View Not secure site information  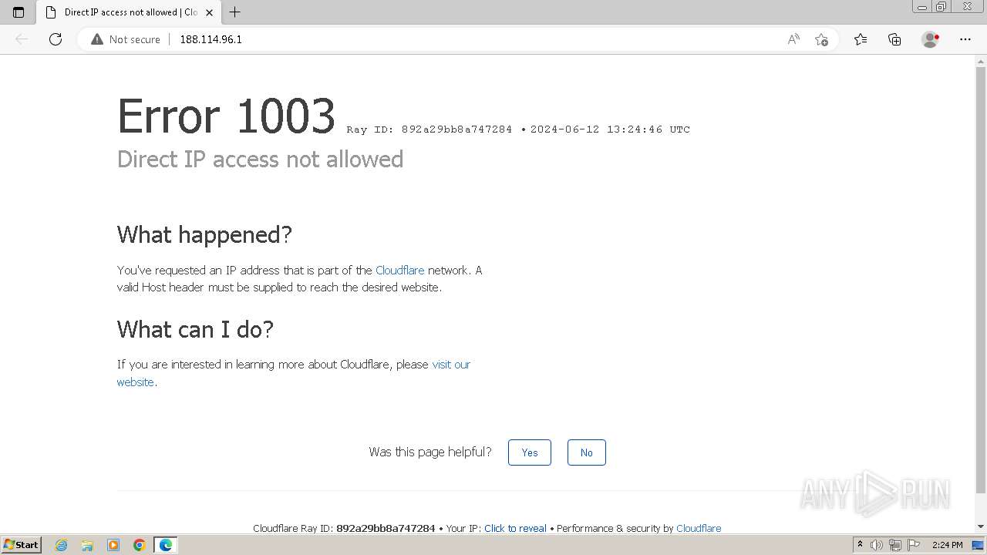pos(125,39)
